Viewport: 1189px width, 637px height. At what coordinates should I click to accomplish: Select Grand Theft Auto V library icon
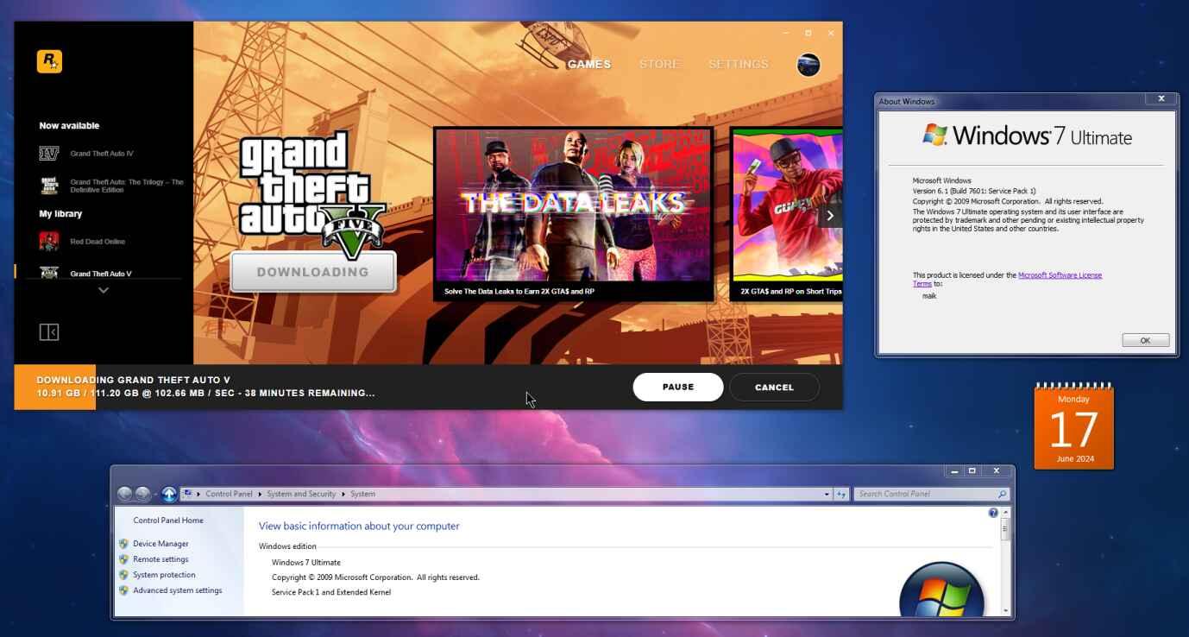48,273
